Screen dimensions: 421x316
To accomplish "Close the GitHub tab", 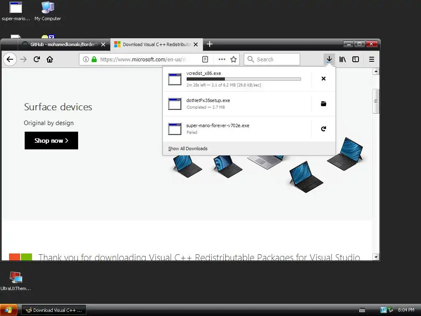I will pos(103,44).
